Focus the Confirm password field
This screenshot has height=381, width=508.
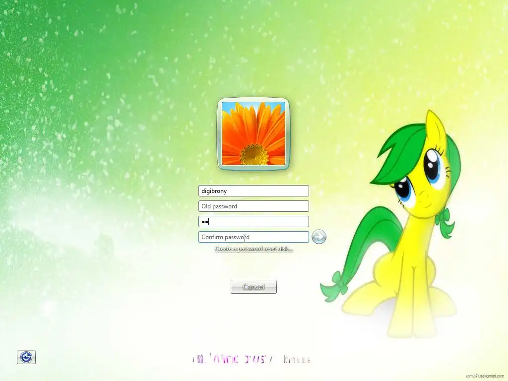tap(254, 237)
